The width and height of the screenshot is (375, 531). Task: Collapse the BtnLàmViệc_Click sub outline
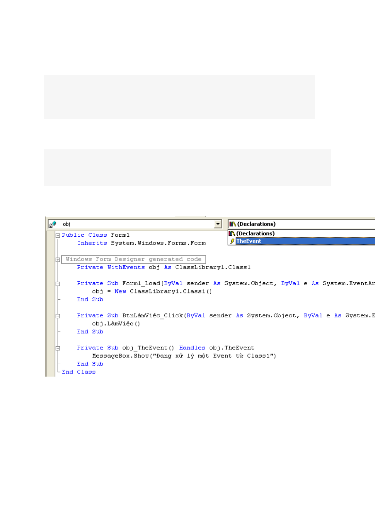58,316
